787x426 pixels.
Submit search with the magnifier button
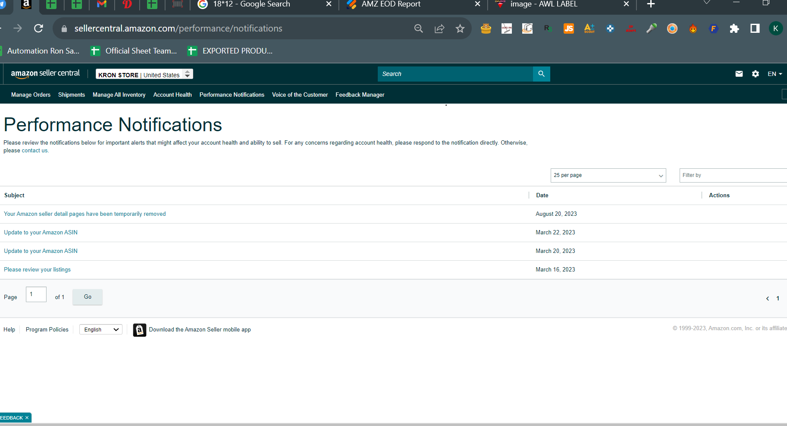coord(542,74)
